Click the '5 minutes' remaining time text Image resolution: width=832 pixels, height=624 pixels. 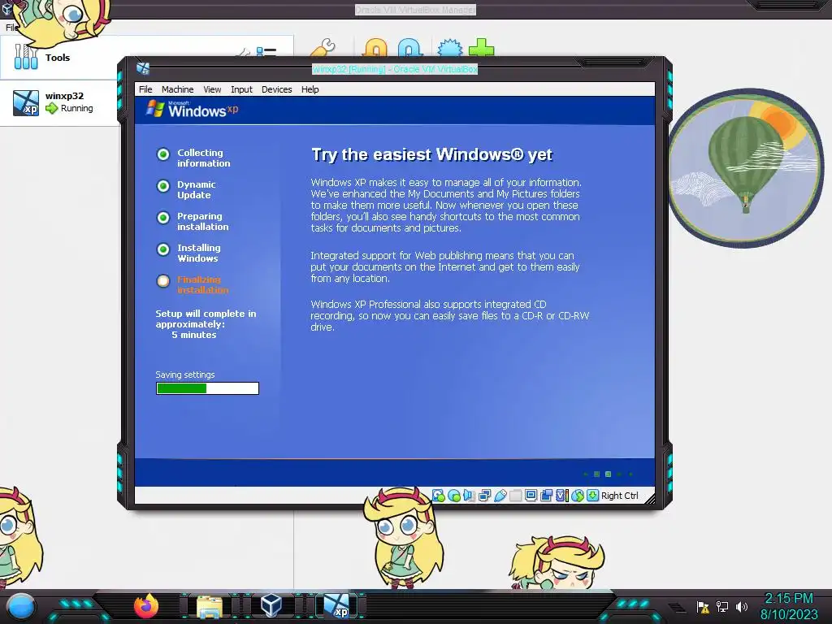[193, 335]
